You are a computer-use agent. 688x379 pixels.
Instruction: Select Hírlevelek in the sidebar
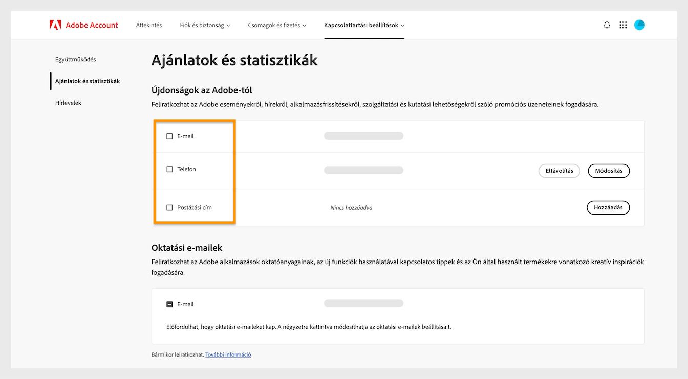coord(68,102)
